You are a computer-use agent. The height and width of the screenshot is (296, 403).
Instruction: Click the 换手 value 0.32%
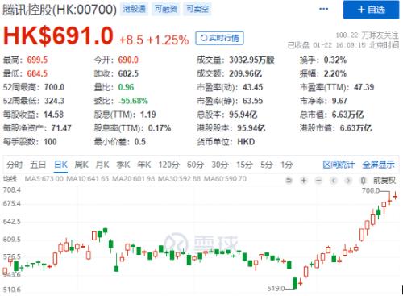(335, 60)
